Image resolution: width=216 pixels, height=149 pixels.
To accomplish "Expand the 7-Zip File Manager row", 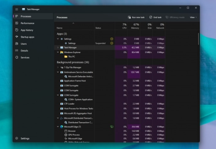I will [x=58, y=67].
